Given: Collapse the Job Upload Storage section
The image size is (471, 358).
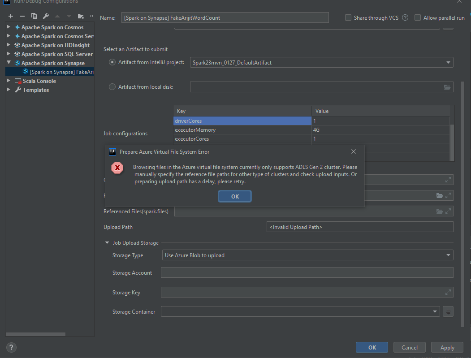Looking at the screenshot, I should coord(107,243).
